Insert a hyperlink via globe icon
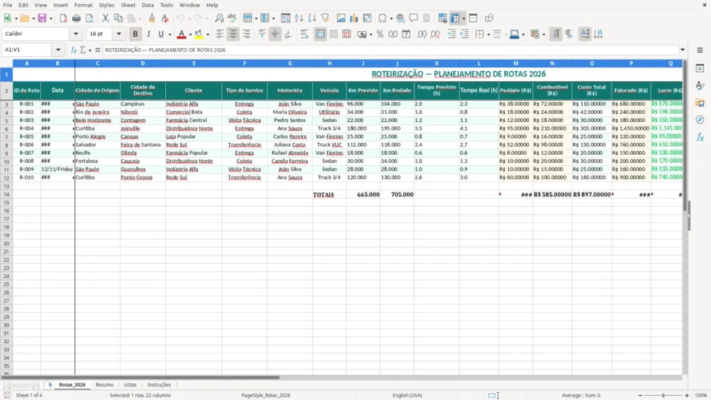Viewport: 711px width, 400px height. click(401, 18)
